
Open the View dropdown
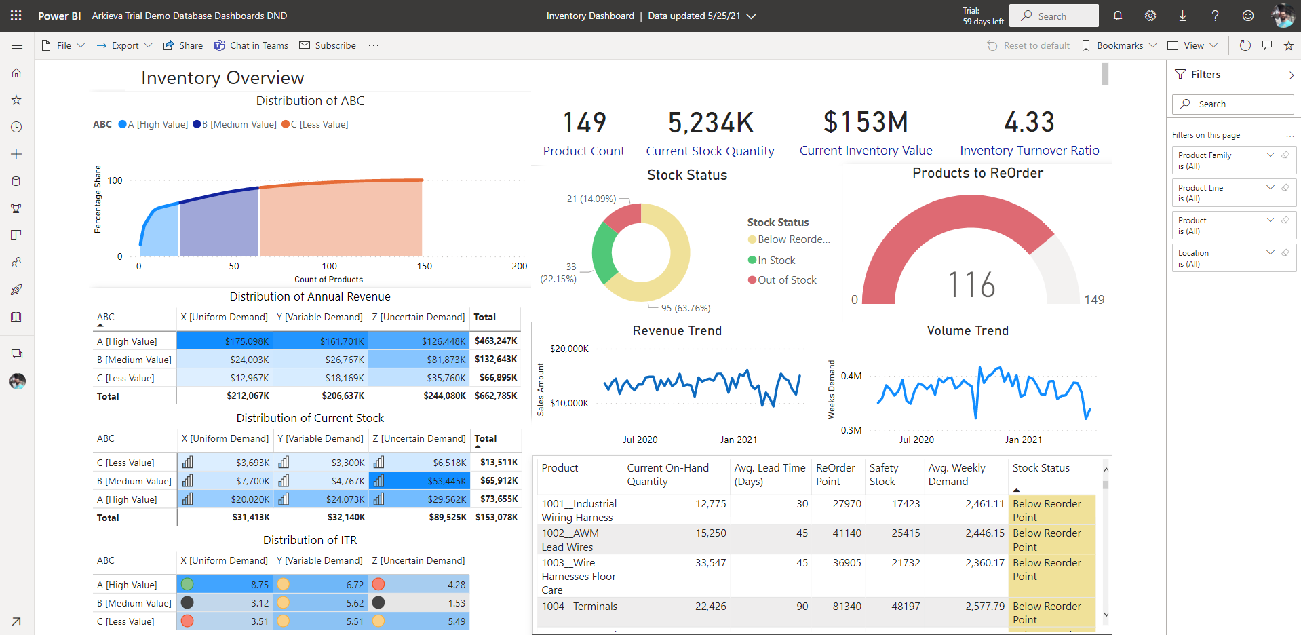(1192, 45)
